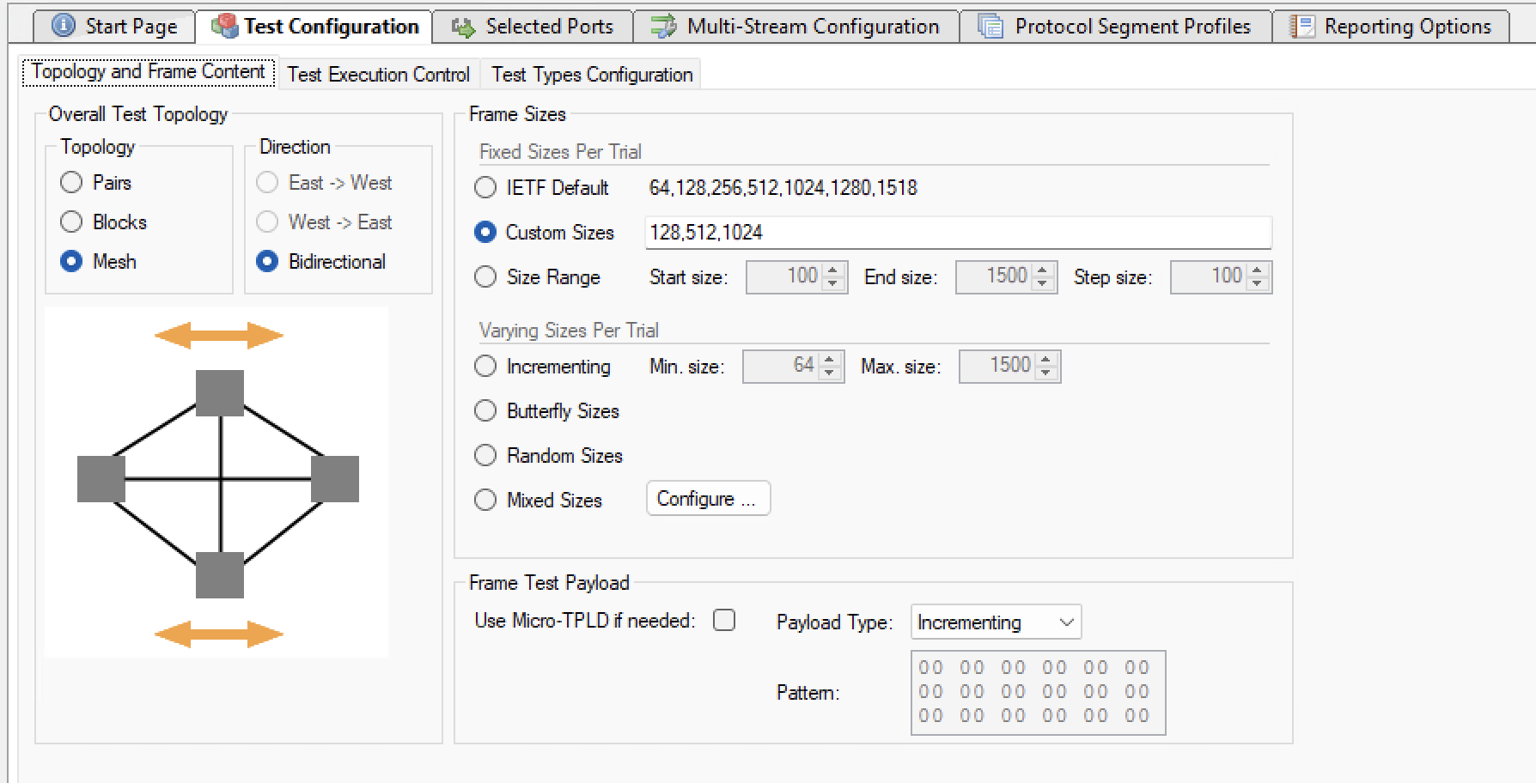This screenshot has width=1536, height=783.
Task: Open Reporting Options tab
Action: (x=1391, y=27)
